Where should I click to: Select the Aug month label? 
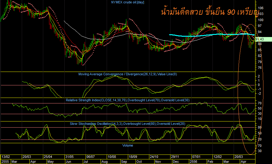[105, 162]
